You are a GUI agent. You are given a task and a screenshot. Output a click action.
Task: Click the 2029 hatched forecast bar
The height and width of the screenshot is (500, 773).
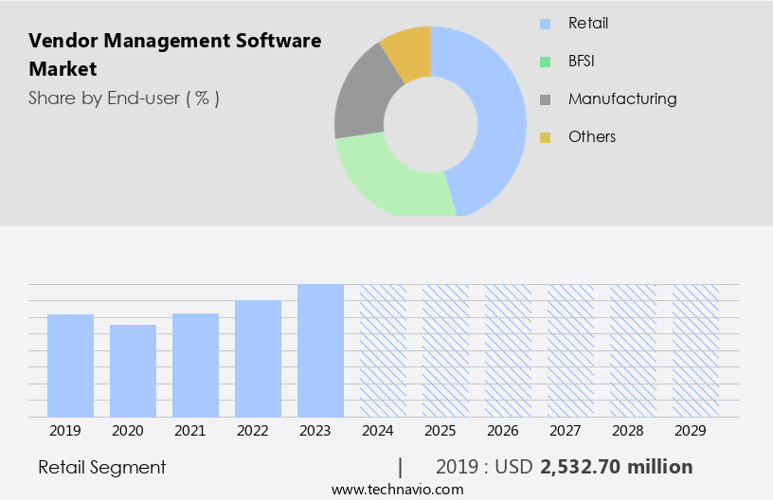[695, 350]
